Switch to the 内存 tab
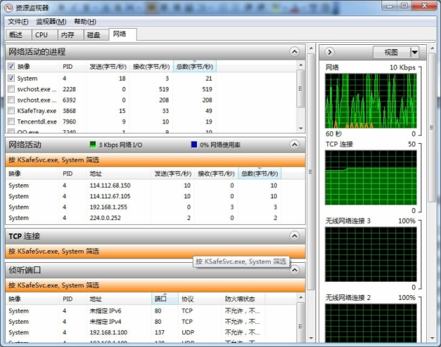The width and height of the screenshot is (441, 347). tap(70, 35)
